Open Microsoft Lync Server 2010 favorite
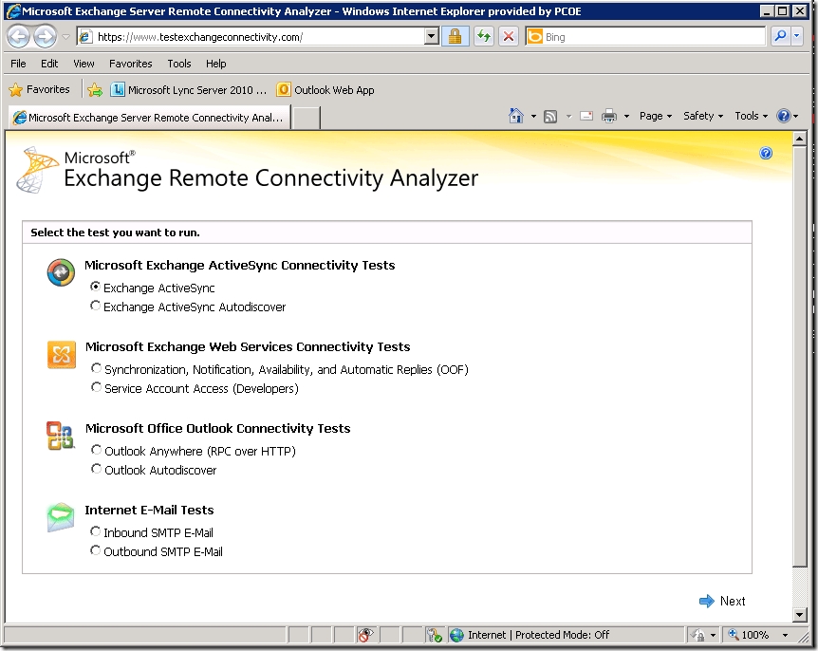Viewport: 818px width, 651px height. tap(188, 90)
